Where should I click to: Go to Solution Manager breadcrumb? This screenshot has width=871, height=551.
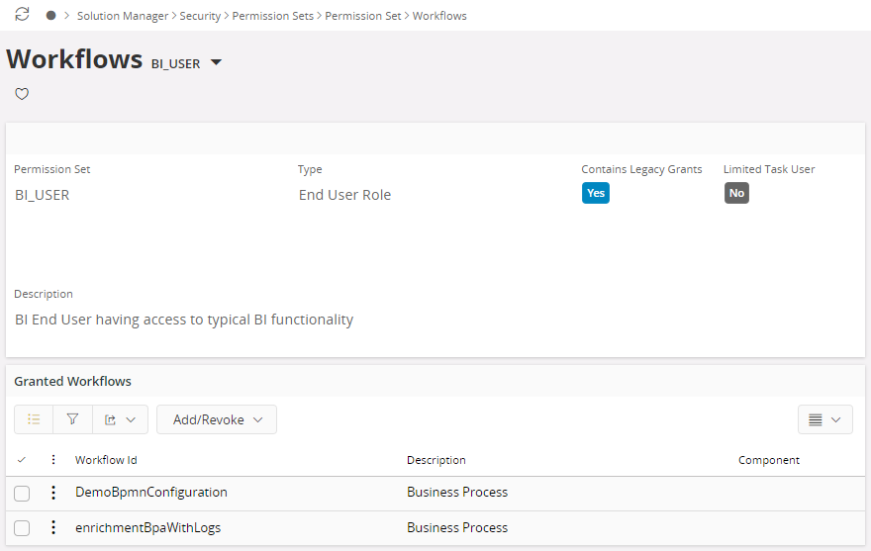(x=123, y=16)
